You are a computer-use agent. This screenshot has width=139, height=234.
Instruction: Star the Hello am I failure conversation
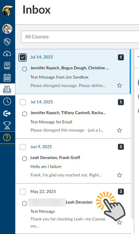pyautogui.click(x=120, y=175)
